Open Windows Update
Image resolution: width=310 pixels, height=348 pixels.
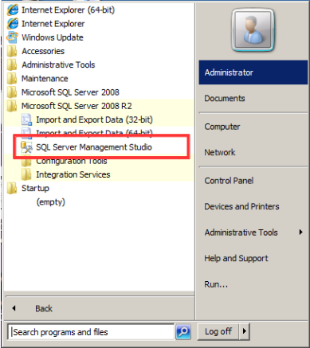53,37
